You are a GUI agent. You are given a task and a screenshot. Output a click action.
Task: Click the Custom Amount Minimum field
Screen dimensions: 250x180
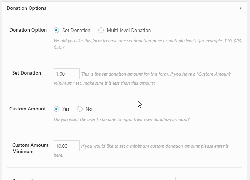pos(67,146)
